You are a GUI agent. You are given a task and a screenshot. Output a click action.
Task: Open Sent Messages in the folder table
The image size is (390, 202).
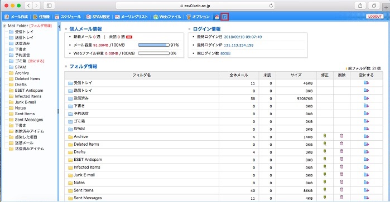click(88, 198)
